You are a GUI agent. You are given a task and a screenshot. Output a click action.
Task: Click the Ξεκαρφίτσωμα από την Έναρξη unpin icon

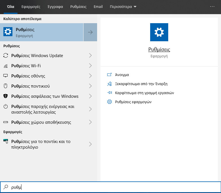point(110,84)
